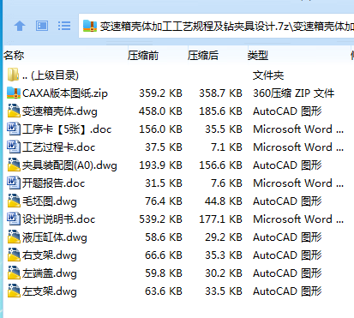Click the 539.2 KB size of 设计说明书.doc

tap(160, 219)
